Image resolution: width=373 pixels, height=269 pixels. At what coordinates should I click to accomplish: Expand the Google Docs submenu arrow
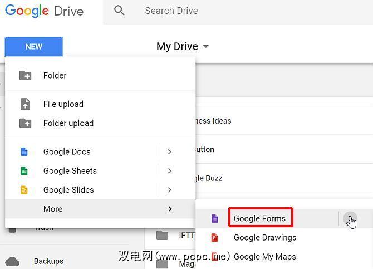[169, 151]
